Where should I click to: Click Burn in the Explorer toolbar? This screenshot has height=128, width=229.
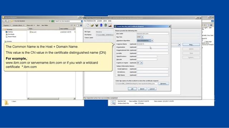coord(38,25)
